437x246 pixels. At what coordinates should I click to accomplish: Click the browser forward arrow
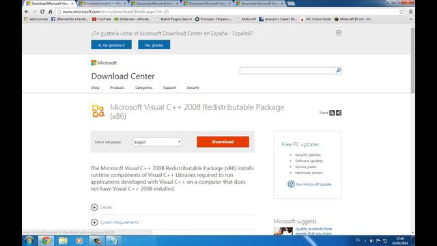tap(35, 12)
